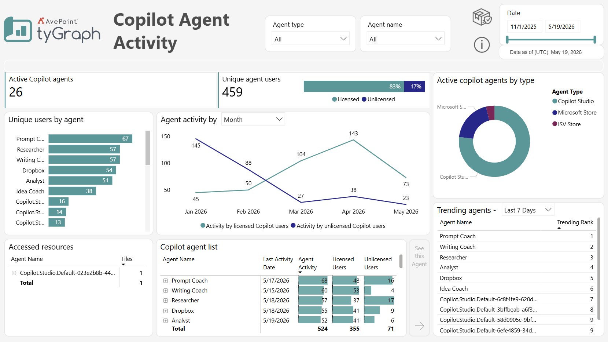Click Mar 2026 axis label
This screenshot has width=608, height=342.
point(301,212)
